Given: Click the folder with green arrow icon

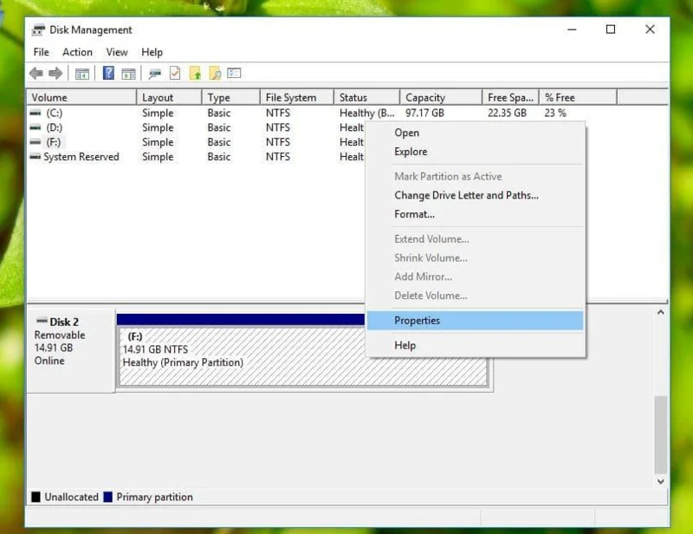Looking at the screenshot, I should coord(195,73).
